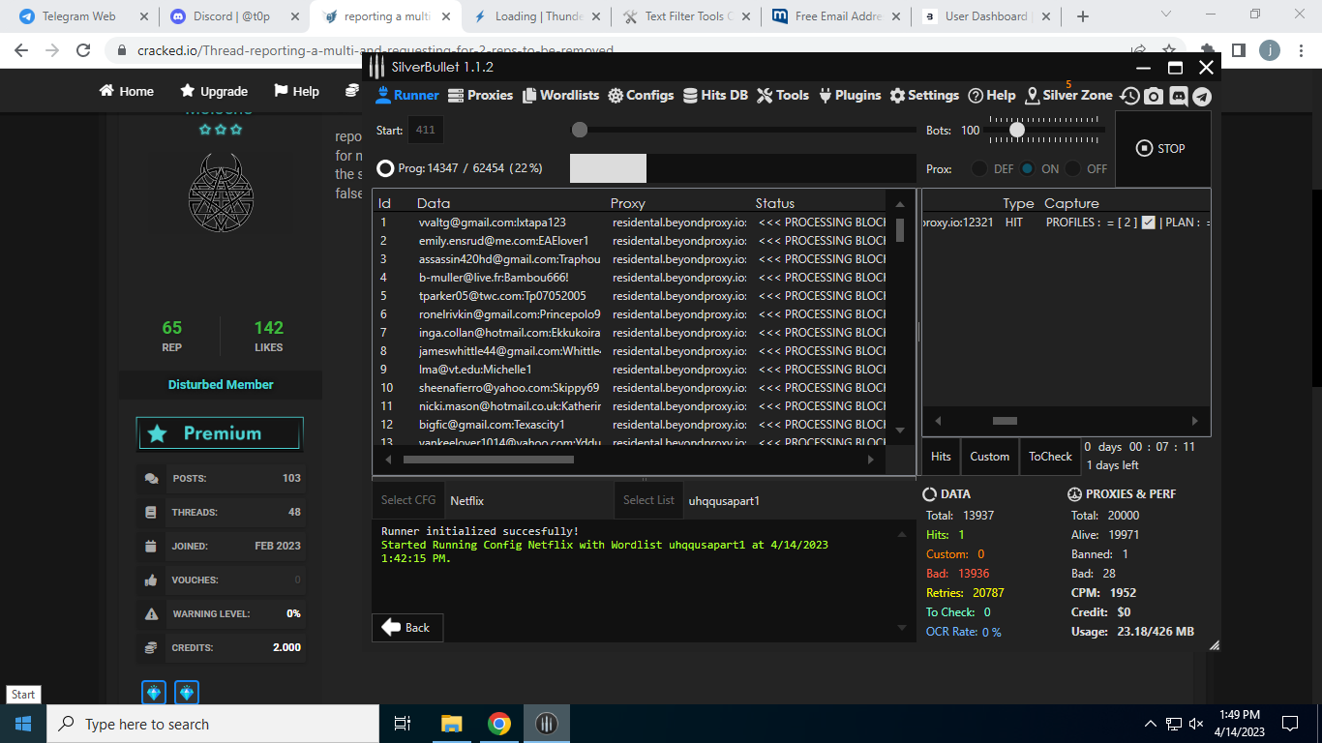Click the Select List button
The image size is (1322, 743).
648,500
